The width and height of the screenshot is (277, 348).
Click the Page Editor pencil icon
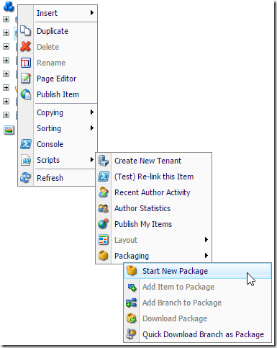25,79
